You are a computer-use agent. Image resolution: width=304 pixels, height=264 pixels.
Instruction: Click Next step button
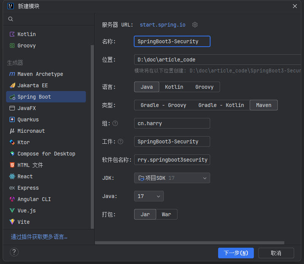(x=236, y=253)
